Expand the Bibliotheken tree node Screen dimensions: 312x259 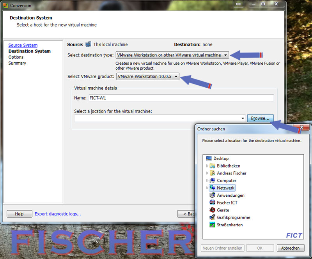(x=207, y=166)
